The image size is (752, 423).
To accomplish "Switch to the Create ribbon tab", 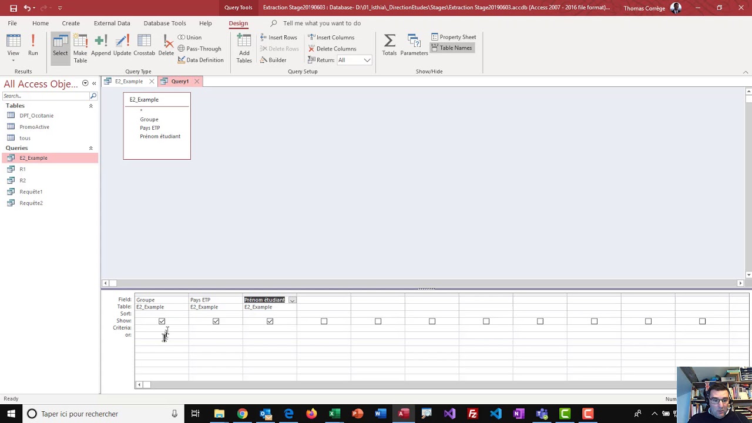I will [70, 23].
